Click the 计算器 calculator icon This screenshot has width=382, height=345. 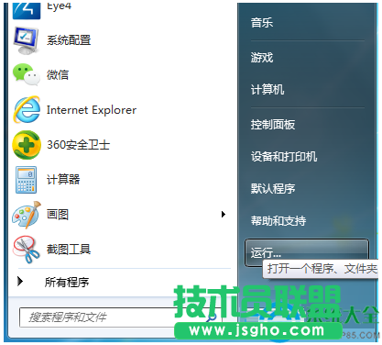click(x=26, y=180)
